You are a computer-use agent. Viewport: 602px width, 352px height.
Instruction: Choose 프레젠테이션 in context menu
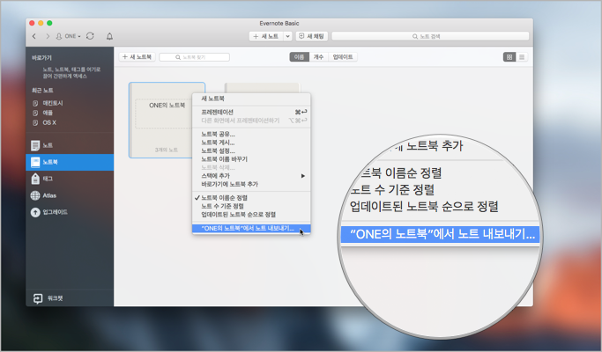coord(251,112)
